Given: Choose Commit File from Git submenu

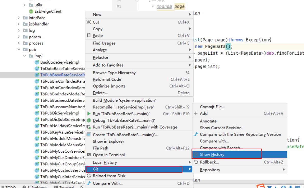Looking at the screenshot, I should pos(212,107).
